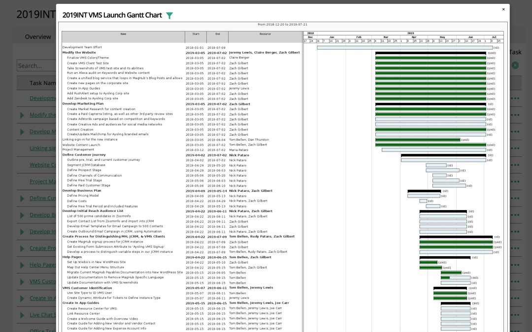Select the 'Define Pricing Model' task name
The height and width of the screenshot is (332, 532).
(x=83, y=195)
